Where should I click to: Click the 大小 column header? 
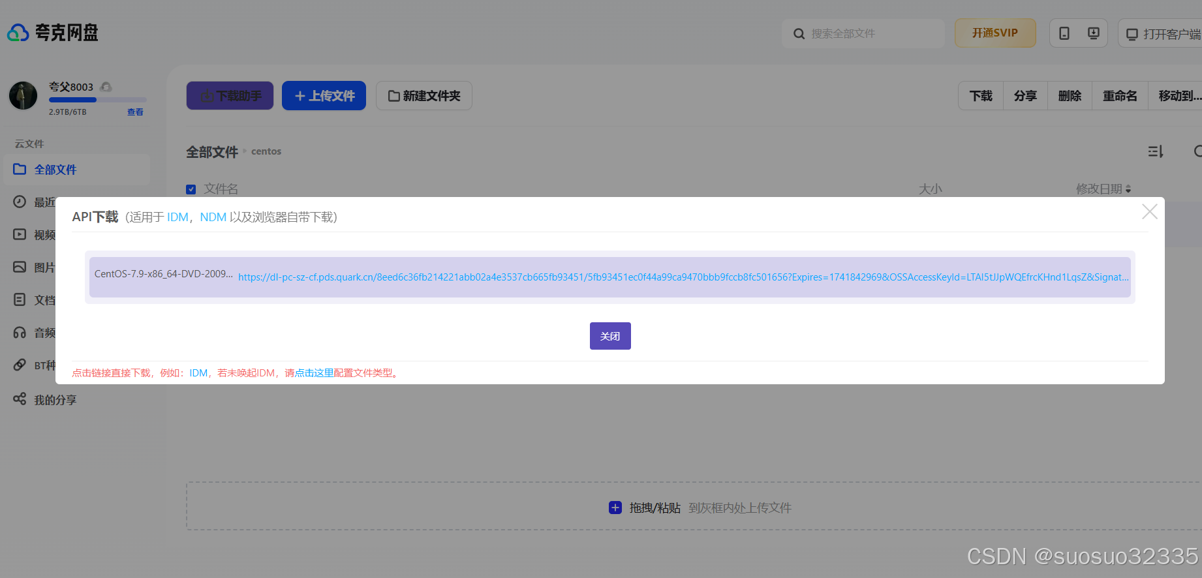coord(930,189)
